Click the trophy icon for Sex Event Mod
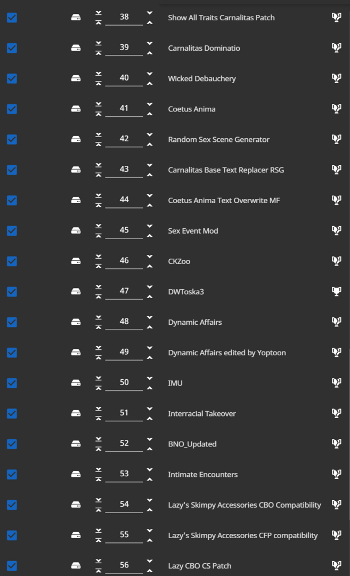 (337, 230)
